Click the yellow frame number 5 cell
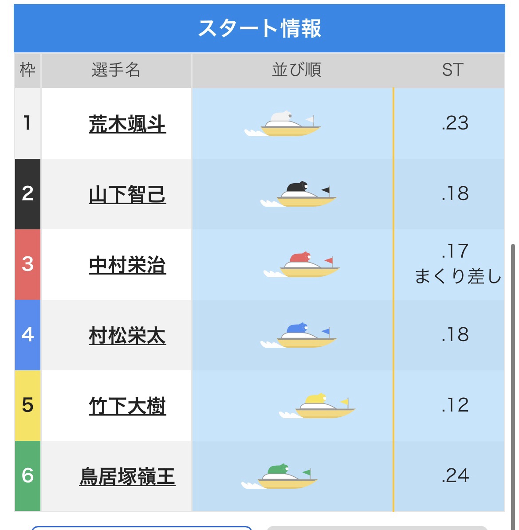Viewport: 519px width, 530px height. (28, 405)
